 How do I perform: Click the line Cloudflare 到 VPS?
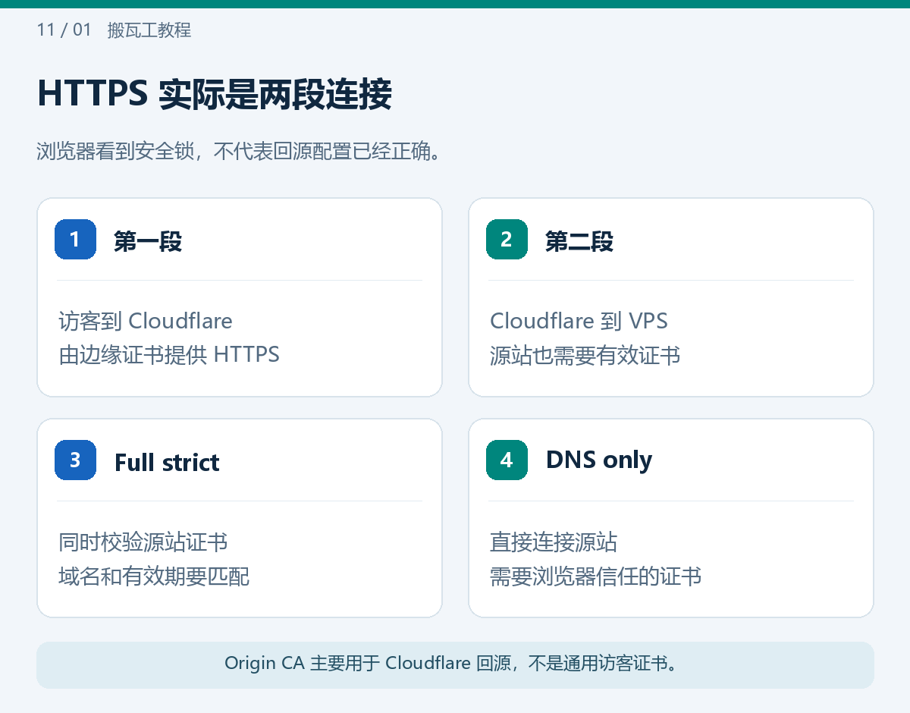click(579, 321)
